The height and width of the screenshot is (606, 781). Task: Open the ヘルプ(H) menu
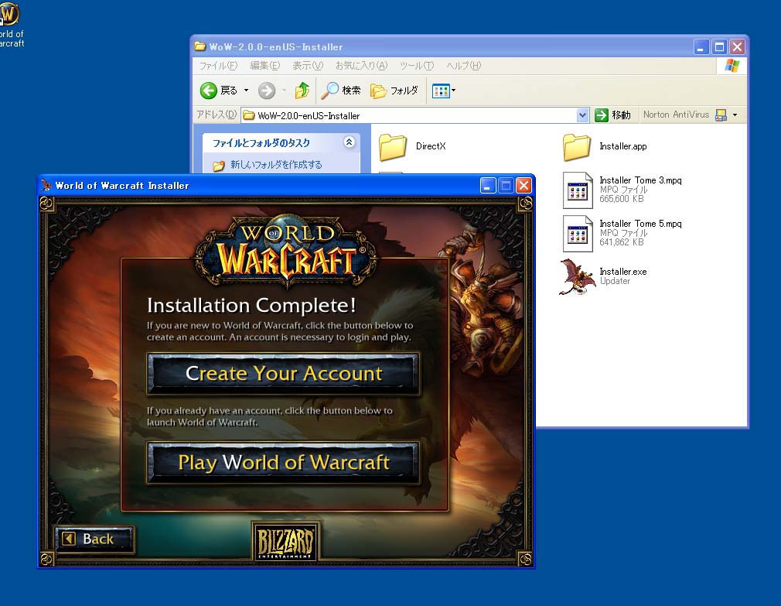(x=464, y=65)
